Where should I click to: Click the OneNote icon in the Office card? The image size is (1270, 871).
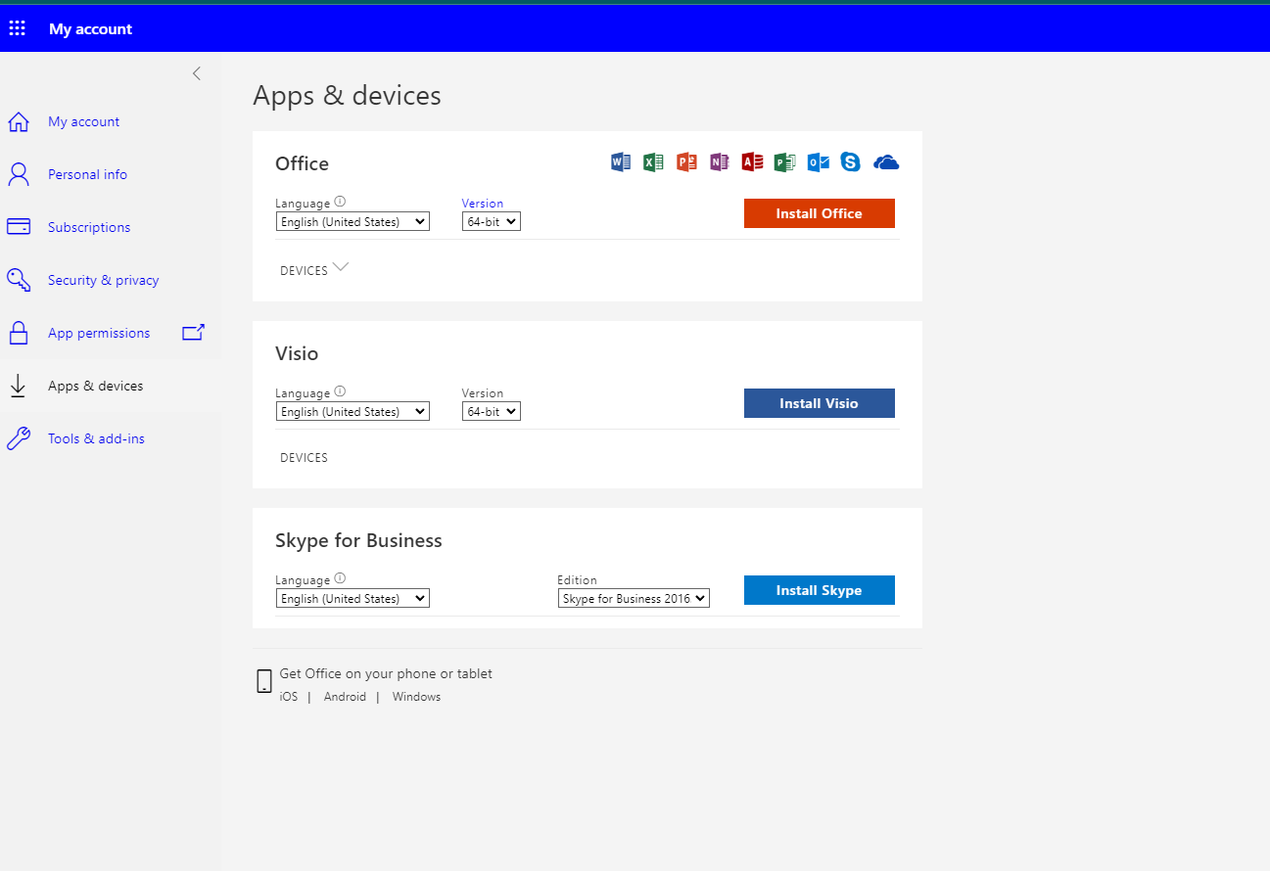coord(720,162)
